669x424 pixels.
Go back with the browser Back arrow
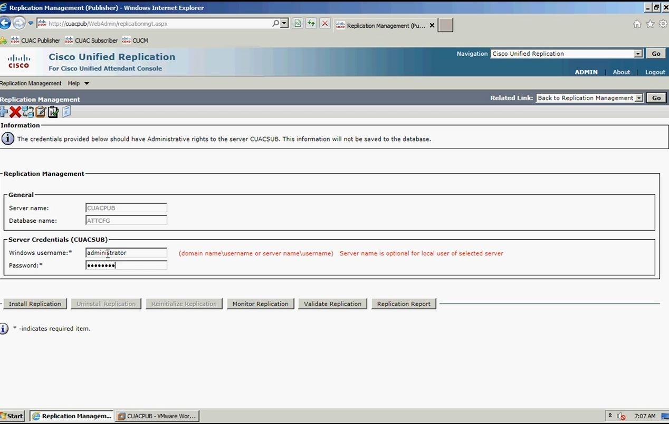(x=5, y=23)
